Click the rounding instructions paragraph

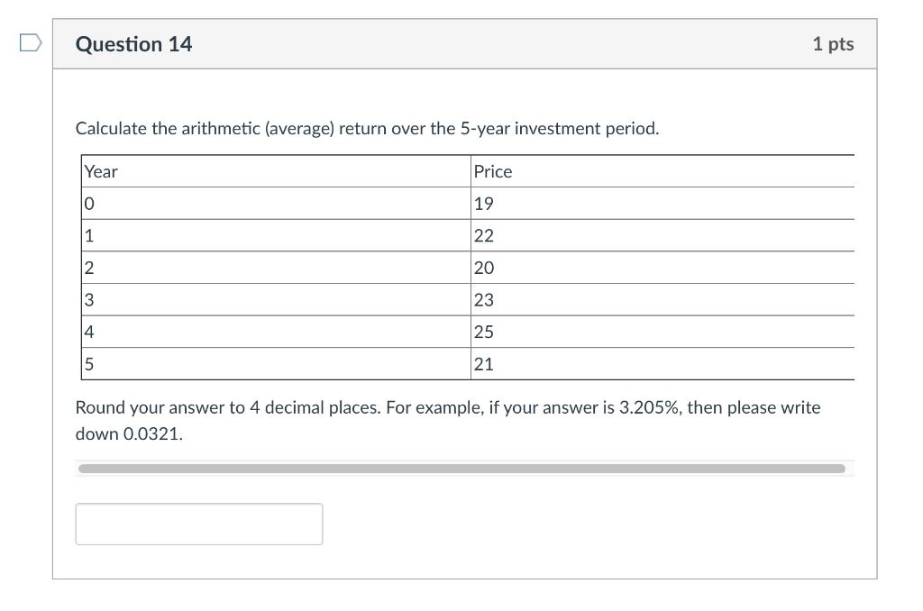[447, 407]
